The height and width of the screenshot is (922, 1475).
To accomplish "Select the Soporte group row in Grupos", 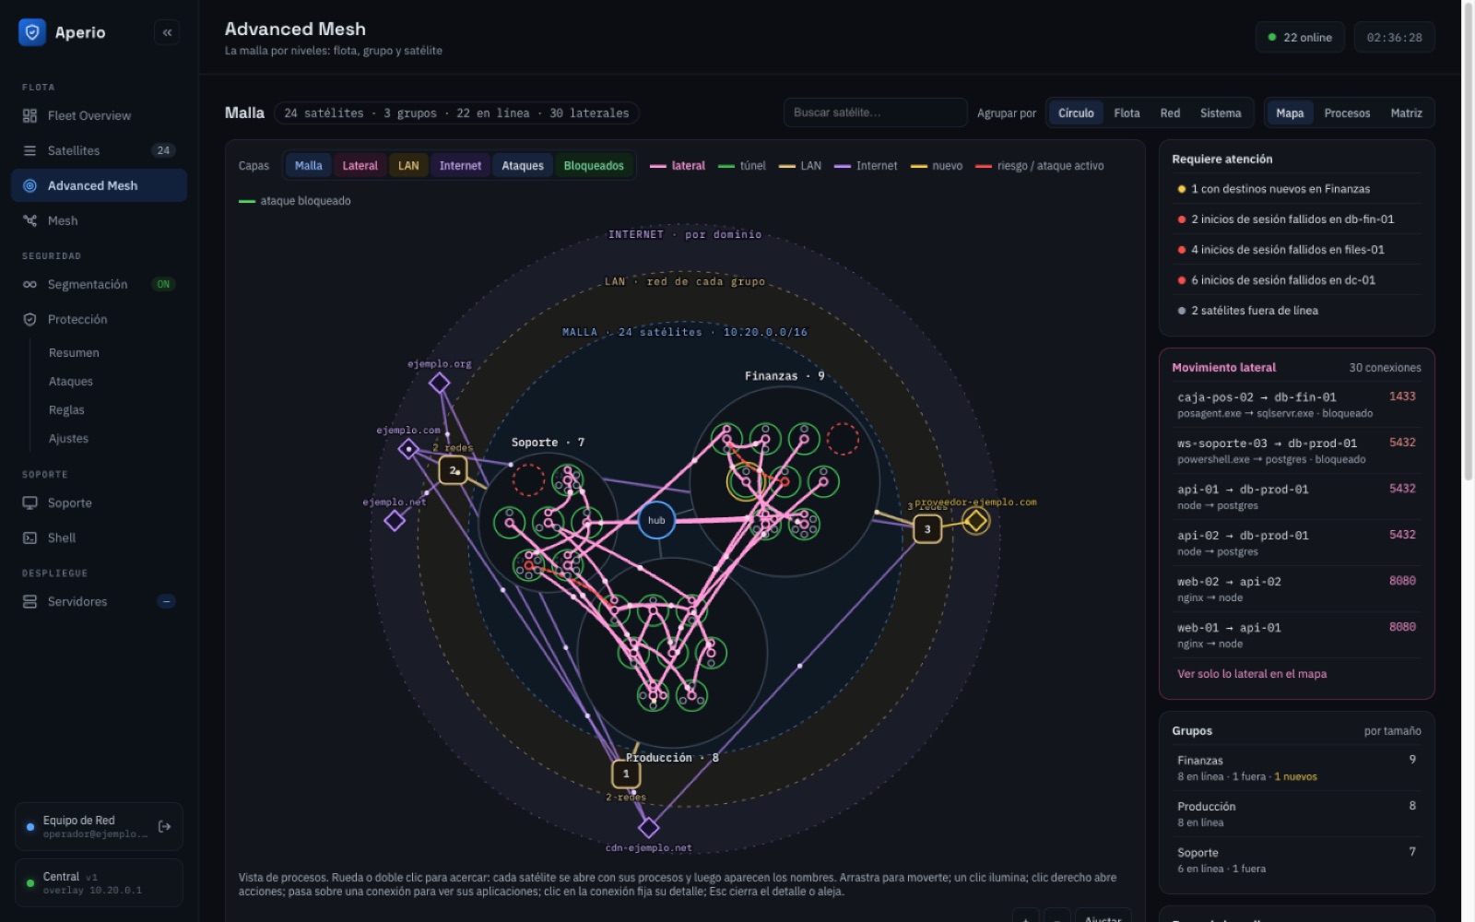I will [x=1296, y=860].
